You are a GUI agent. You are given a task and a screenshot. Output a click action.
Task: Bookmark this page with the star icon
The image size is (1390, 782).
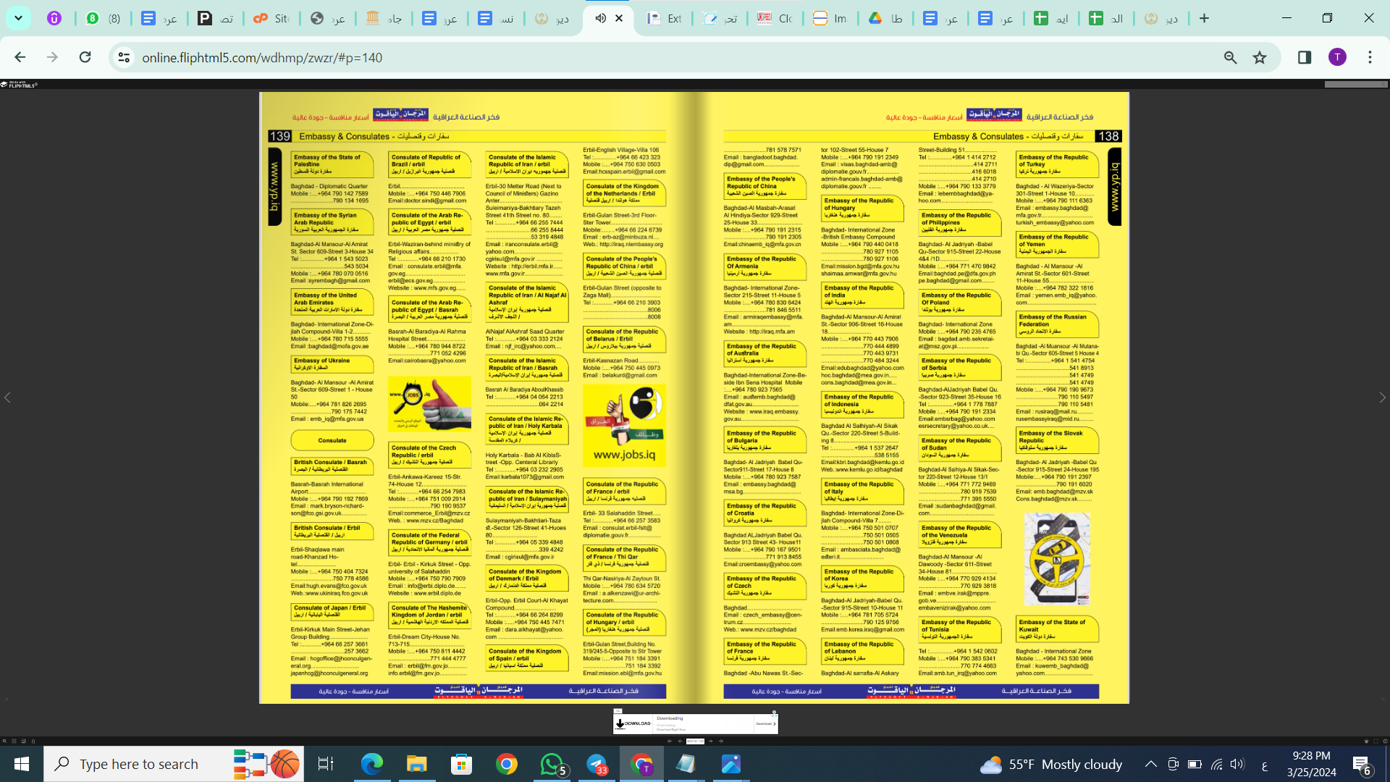point(1260,57)
